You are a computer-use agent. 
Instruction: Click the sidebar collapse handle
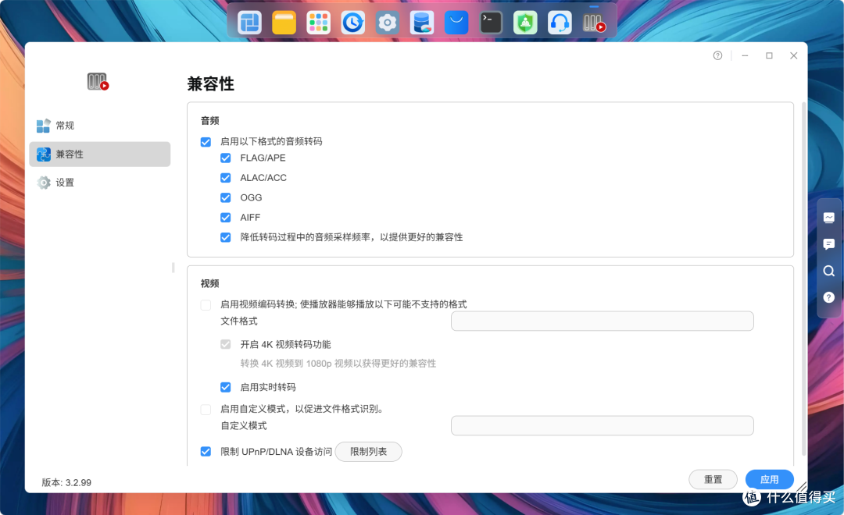click(173, 267)
